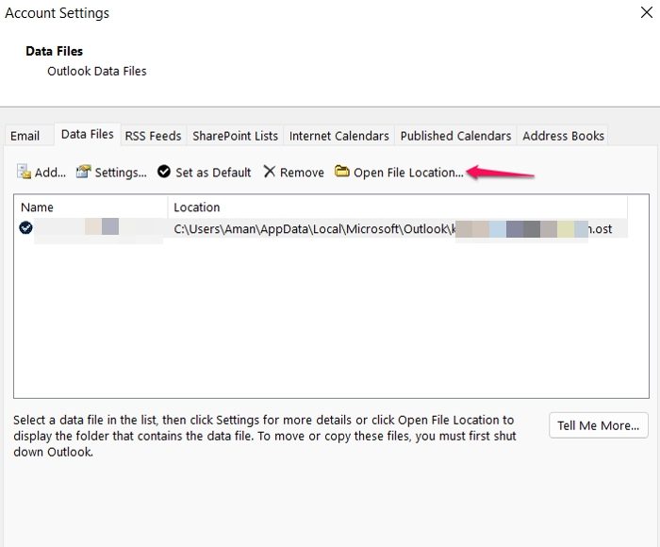Viewport: 660px width, 547px height.
Task: Click the Settings toolbar icon
Action: [84, 172]
